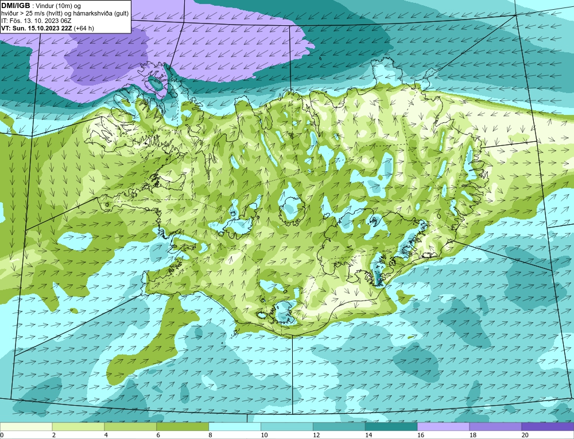
Task: Click the olive green 6–8 m/s legend swatch
Action: point(183,426)
